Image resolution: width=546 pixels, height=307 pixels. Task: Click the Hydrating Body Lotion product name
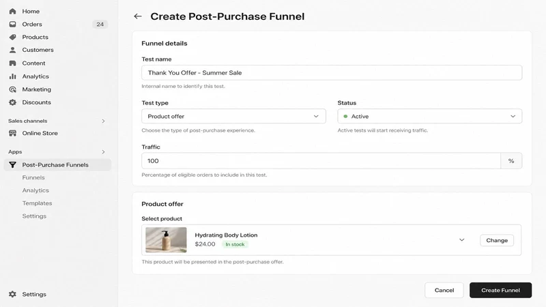[226, 235]
